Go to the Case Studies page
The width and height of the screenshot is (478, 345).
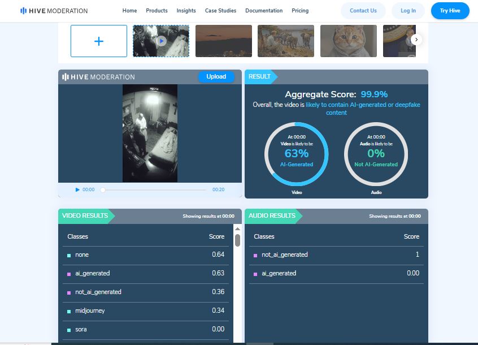click(x=220, y=11)
